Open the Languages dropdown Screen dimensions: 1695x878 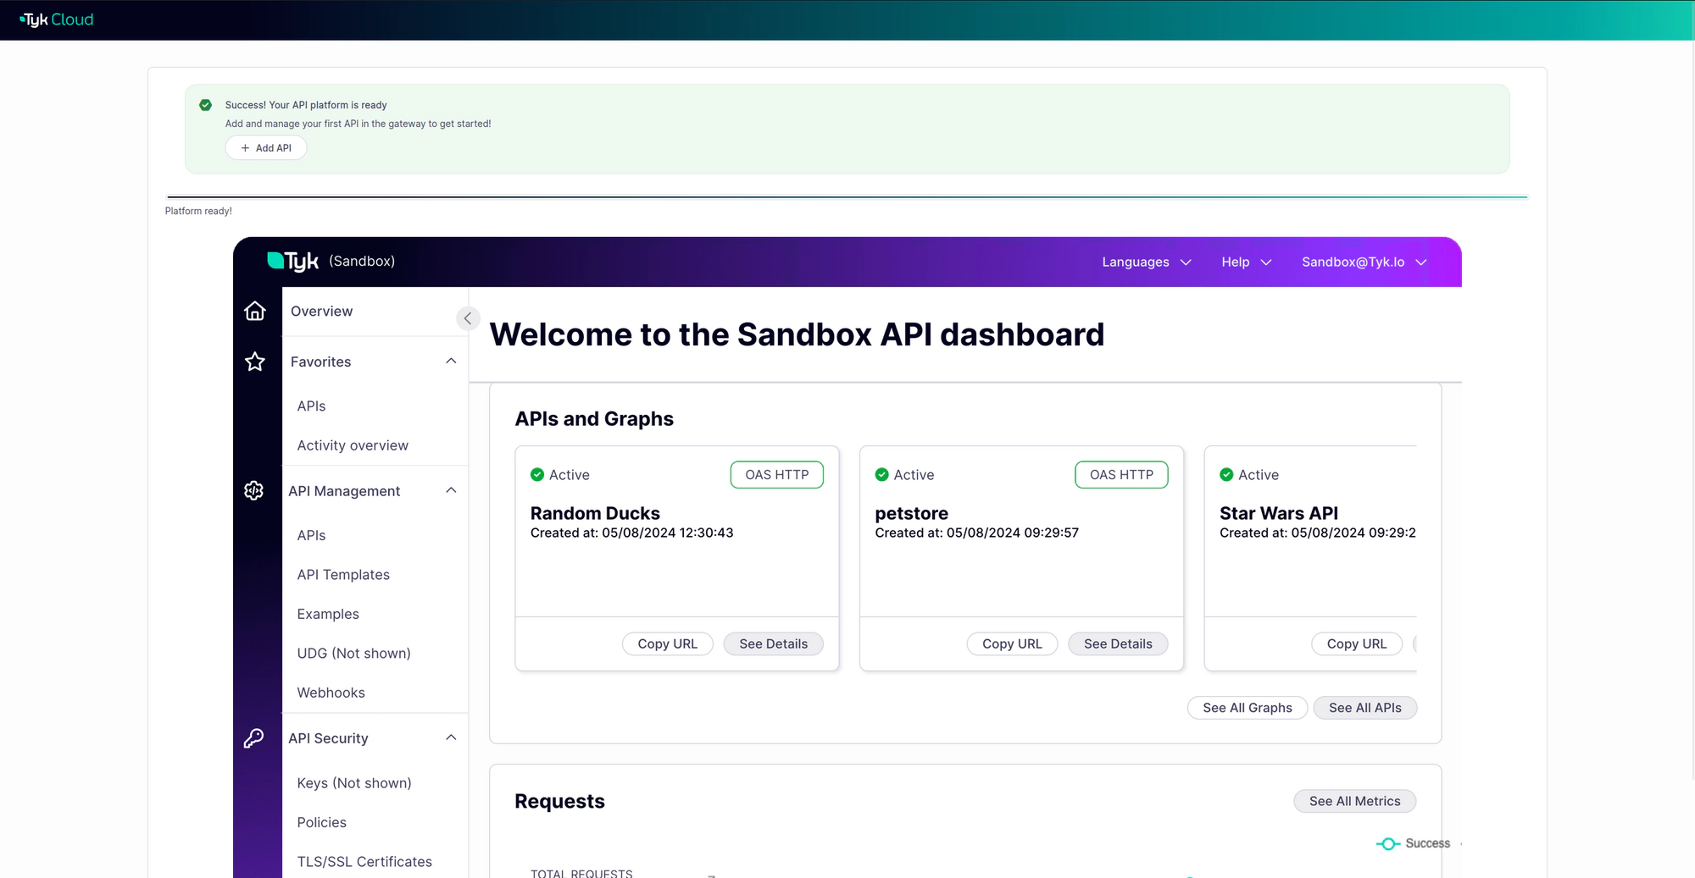[x=1147, y=262]
